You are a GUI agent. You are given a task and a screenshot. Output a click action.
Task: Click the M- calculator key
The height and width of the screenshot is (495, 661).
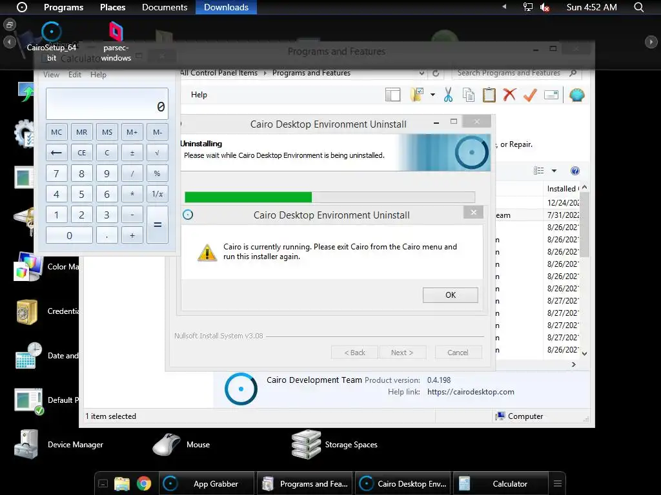pyautogui.click(x=158, y=132)
